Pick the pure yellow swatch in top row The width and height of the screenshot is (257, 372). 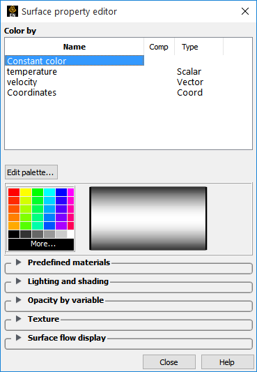(x=26, y=192)
